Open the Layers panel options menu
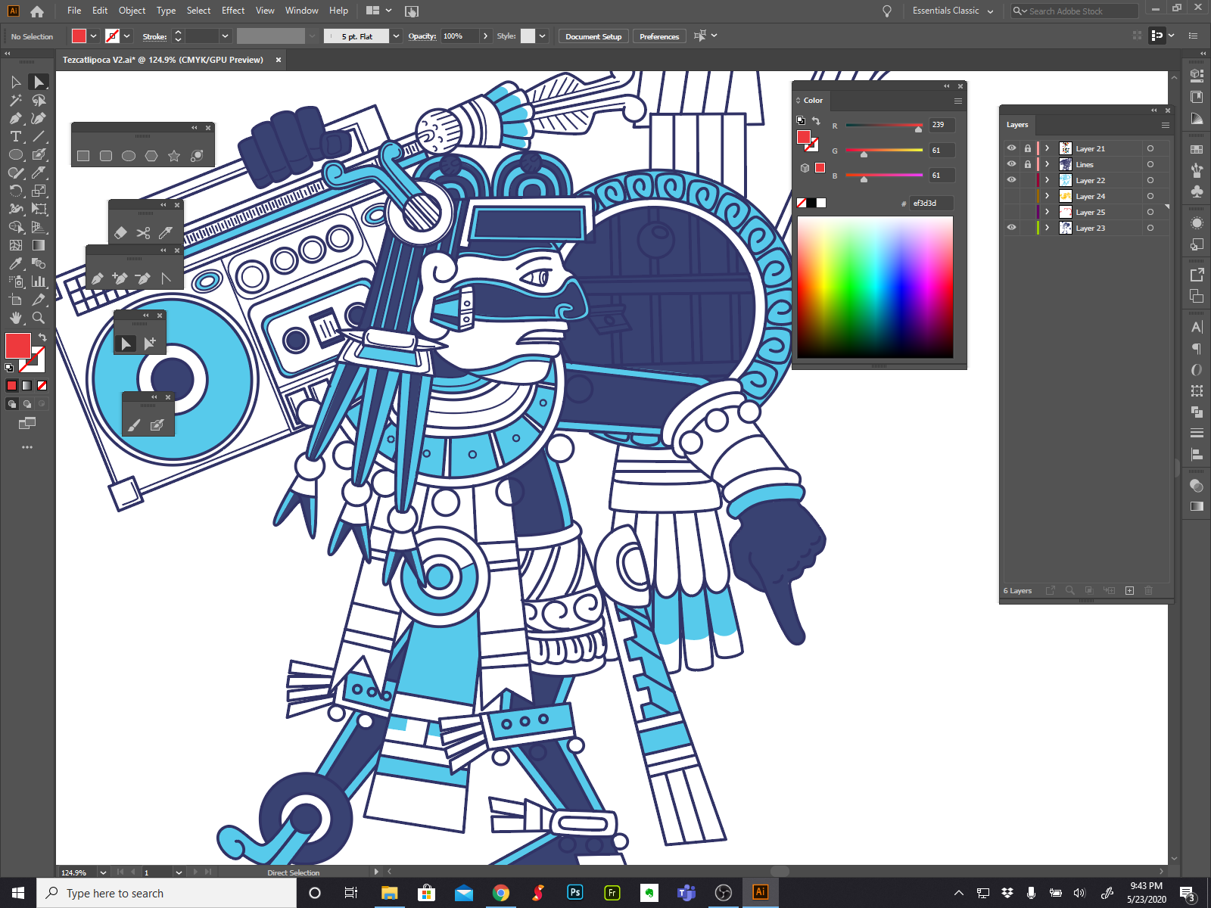The width and height of the screenshot is (1211, 908). click(x=1166, y=125)
